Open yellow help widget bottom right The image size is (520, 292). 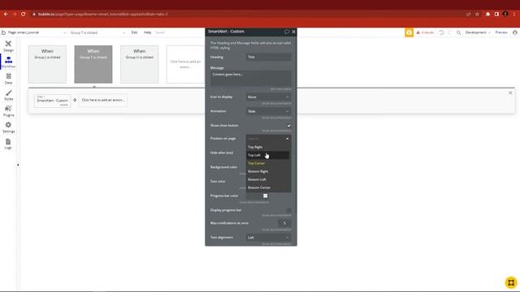pos(511,282)
